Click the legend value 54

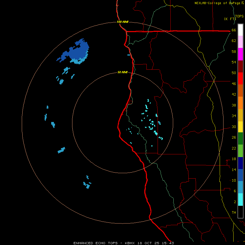[234, 62]
